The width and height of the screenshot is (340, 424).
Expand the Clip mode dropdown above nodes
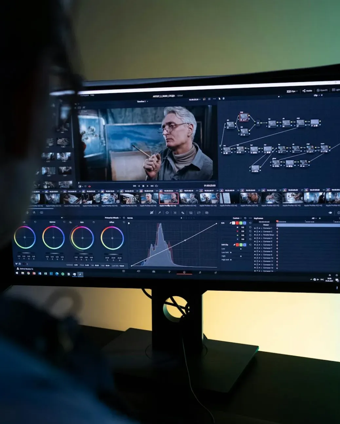[x=317, y=95]
